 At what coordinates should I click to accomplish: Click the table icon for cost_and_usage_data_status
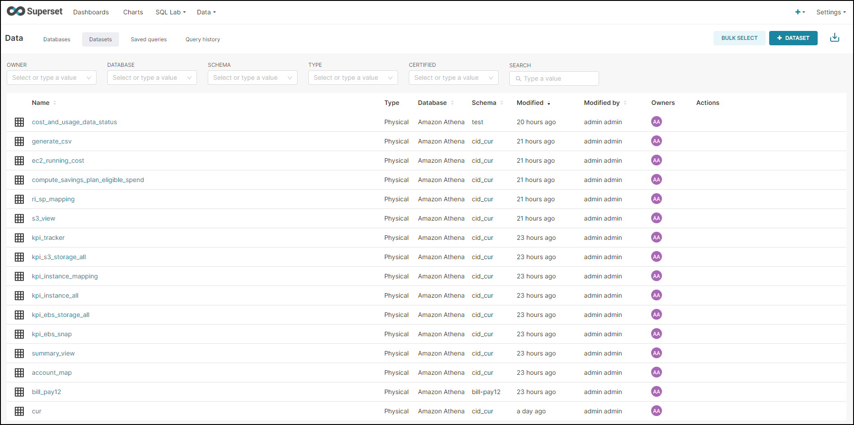(x=19, y=122)
